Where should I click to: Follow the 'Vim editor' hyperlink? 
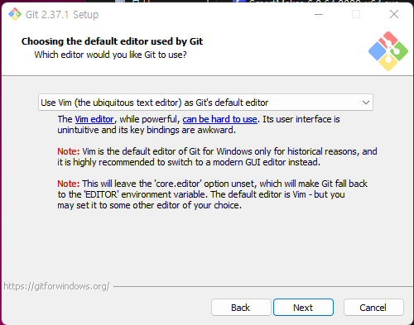[x=94, y=119]
